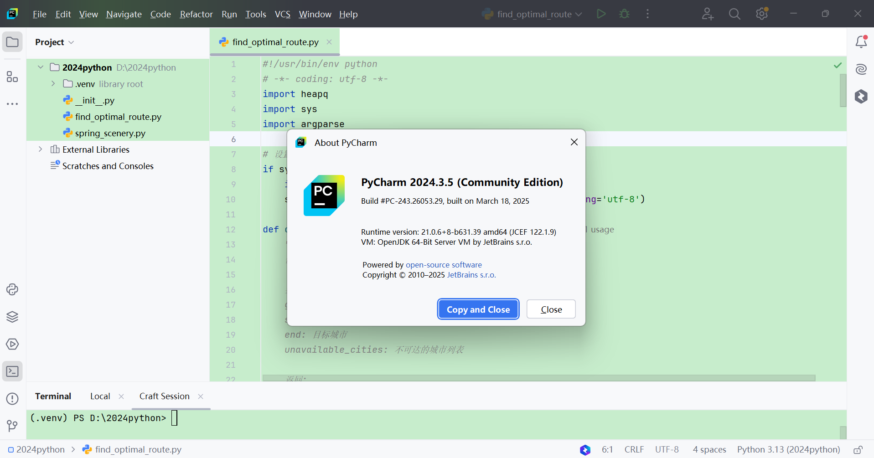This screenshot has height=458, width=874.
Task: Open file encoding UTF-8 selector
Action: (667, 450)
